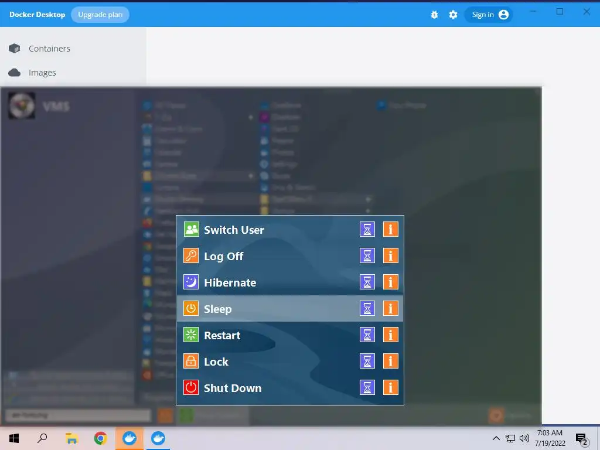
Task: Open the info icon for Switch User
Action: coord(391,230)
